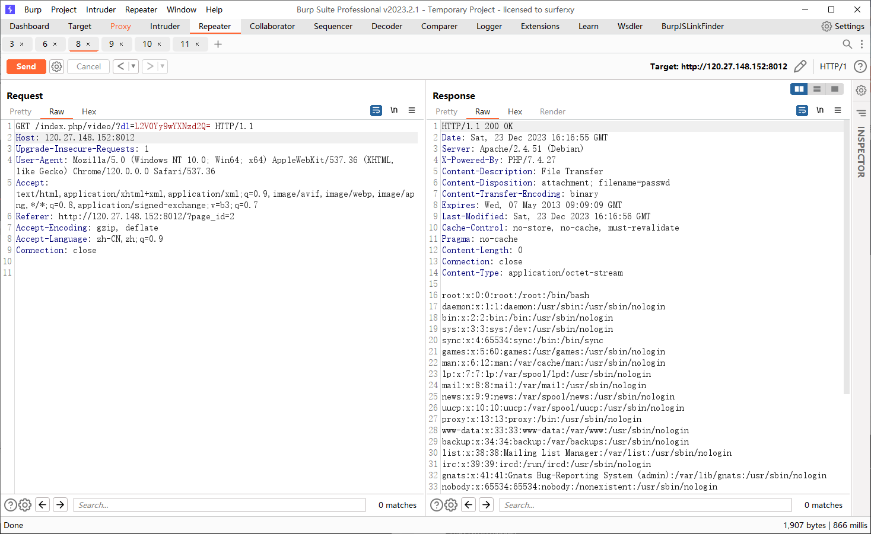This screenshot has width=871, height=534.
Task: Open Inspector settings gear icon
Action: click(861, 91)
